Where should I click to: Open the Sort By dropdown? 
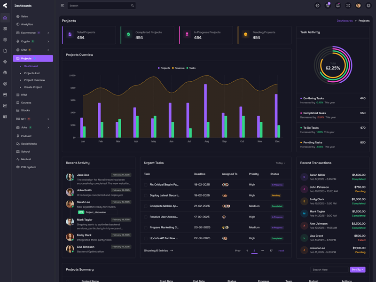(x=357, y=270)
